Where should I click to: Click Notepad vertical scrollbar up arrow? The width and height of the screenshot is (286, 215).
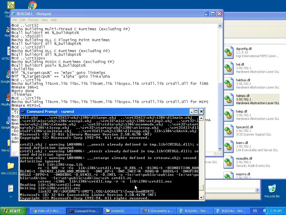point(220,26)
